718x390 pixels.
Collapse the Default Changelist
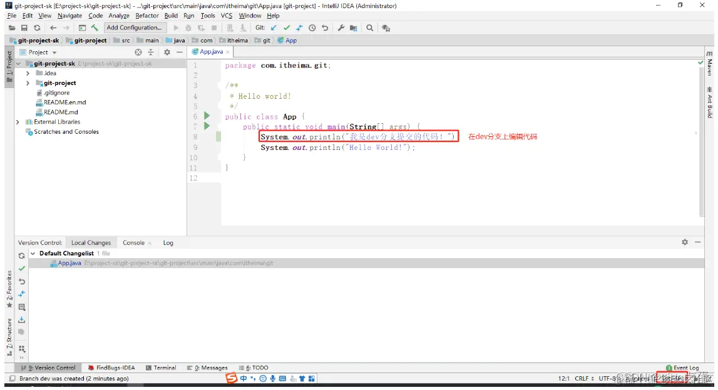33,253
